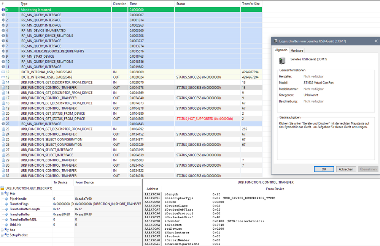Select row 5 IRP_MN_QUERY_DEVICE_RELATIONS
This screenshot has width=380, height=246.
click(x=131, y=36)
